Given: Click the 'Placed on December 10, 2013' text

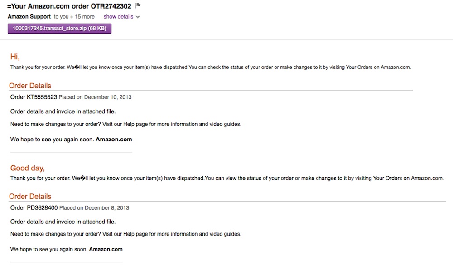Looking at the screenshot, I should 95,97.
